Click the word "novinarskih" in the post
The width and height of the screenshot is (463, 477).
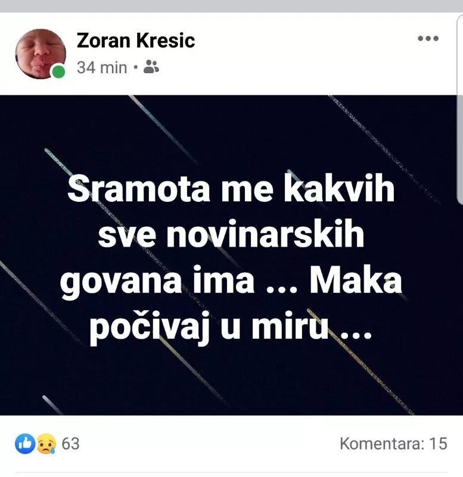(265, 234)
